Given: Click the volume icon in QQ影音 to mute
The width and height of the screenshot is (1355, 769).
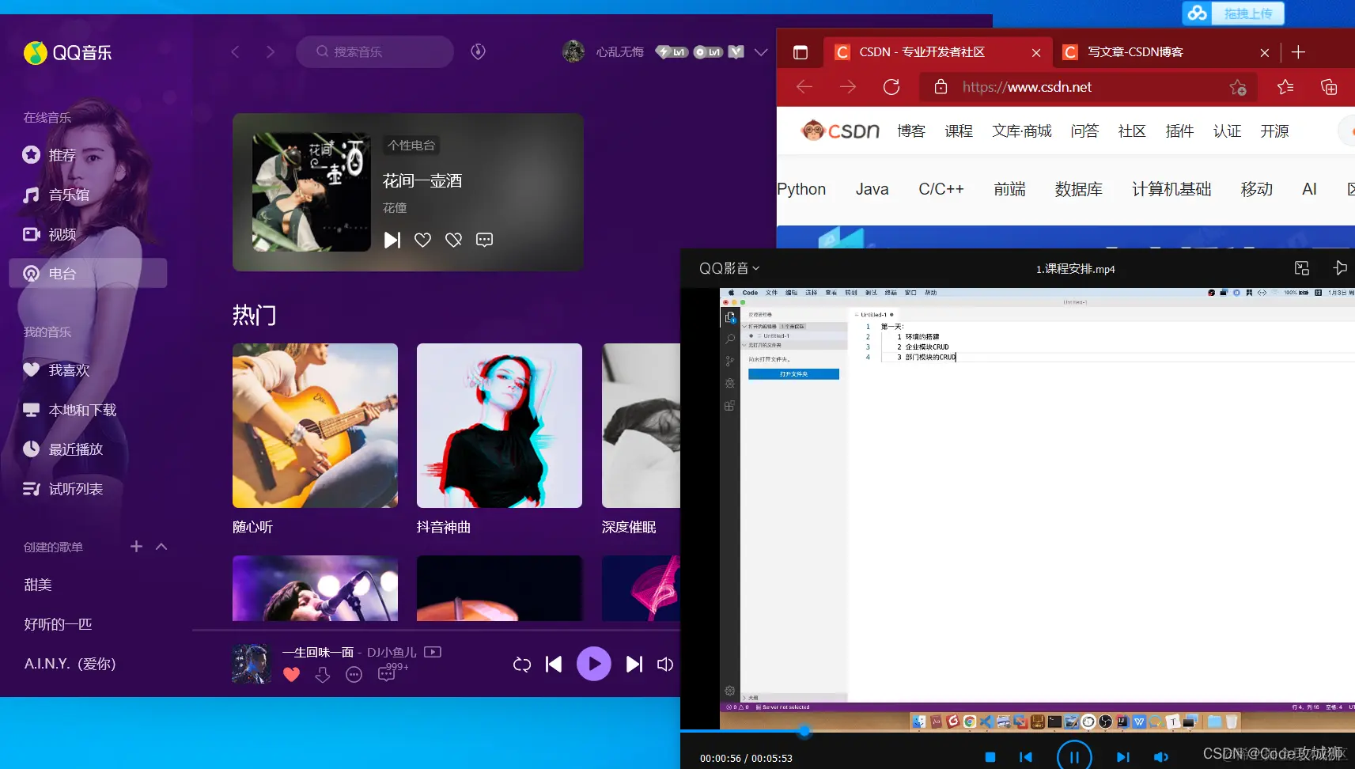Looking at the screenshot, I should (1160, 756).
